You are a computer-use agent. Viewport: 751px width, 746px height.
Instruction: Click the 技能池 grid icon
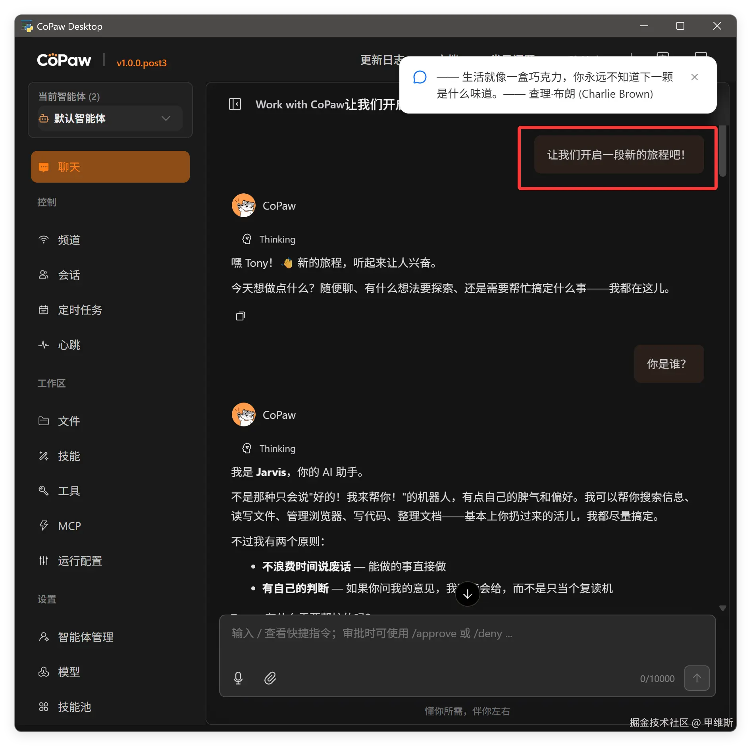pyautogui.click(x=44, y=707)
